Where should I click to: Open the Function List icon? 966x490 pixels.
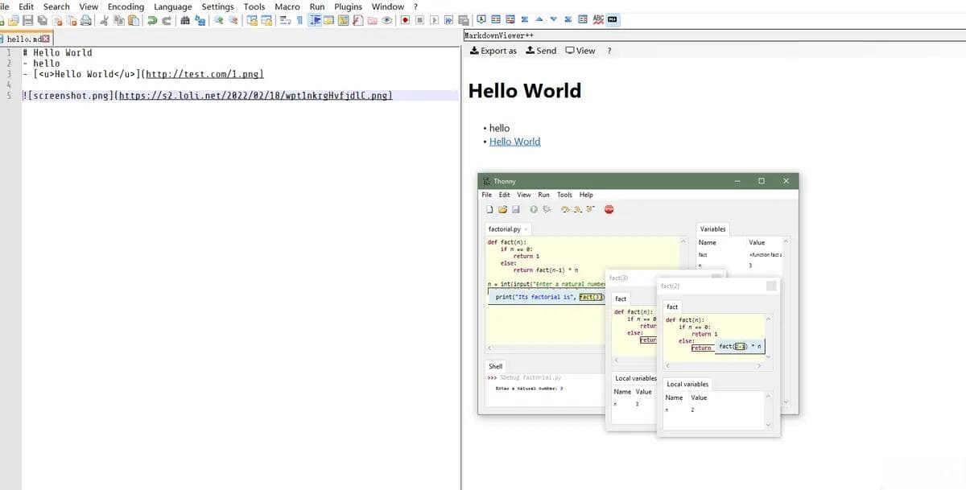coord(357,20)
